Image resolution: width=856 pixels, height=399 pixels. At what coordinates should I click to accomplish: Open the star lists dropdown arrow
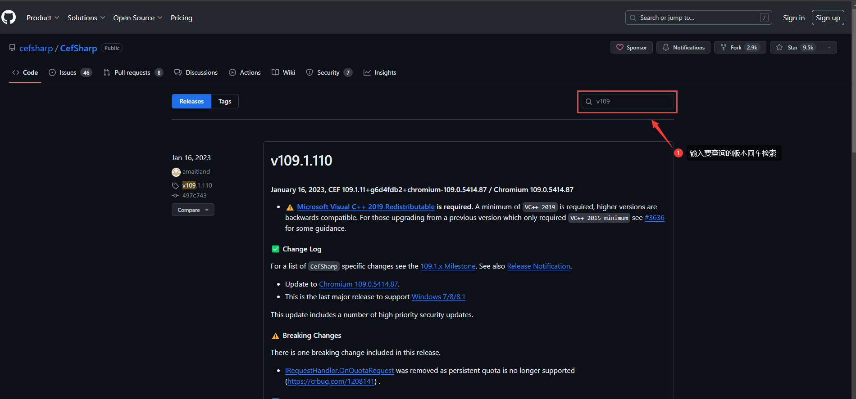[x=829, y=47]
